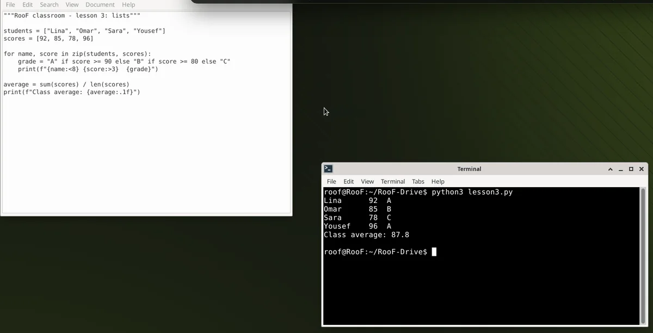Click the "for name, score in zip" line

pyautogui.click(x=77, y=54)
